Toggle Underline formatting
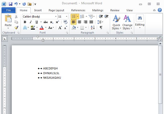 pyautogui.click(x=37, y=22)
